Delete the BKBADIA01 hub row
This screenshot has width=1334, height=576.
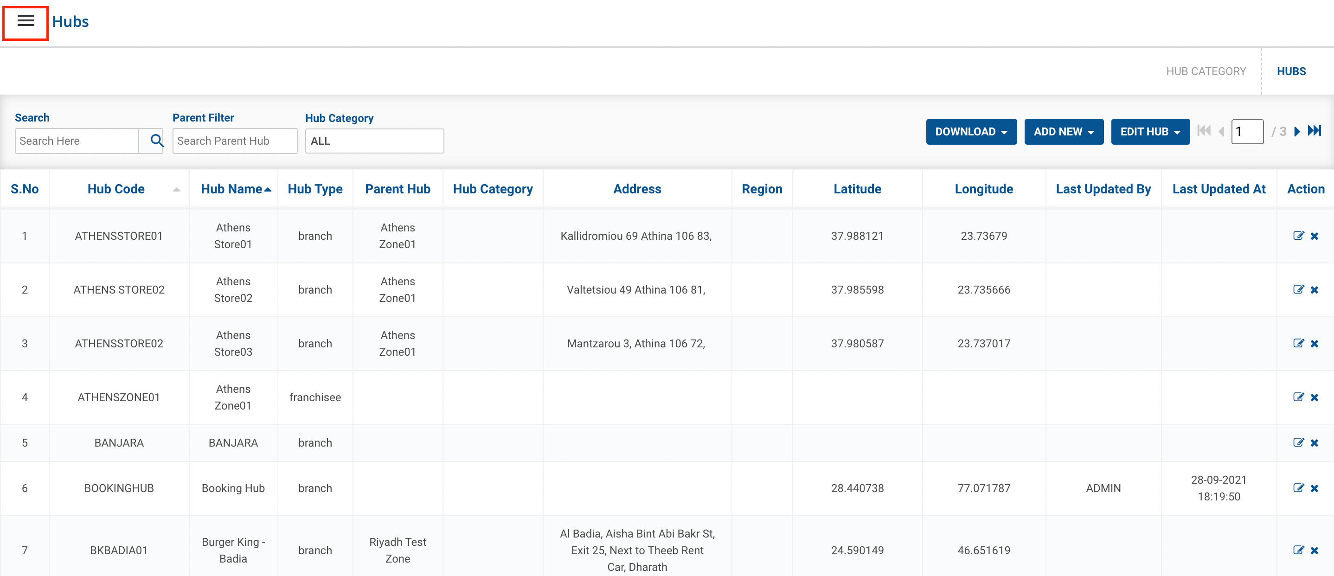[1315, 550]
